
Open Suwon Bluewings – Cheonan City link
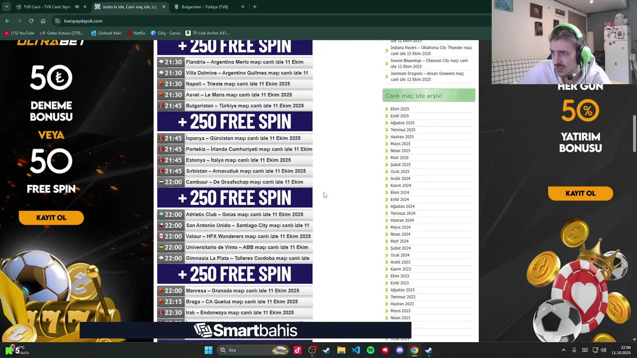(429, 64)
